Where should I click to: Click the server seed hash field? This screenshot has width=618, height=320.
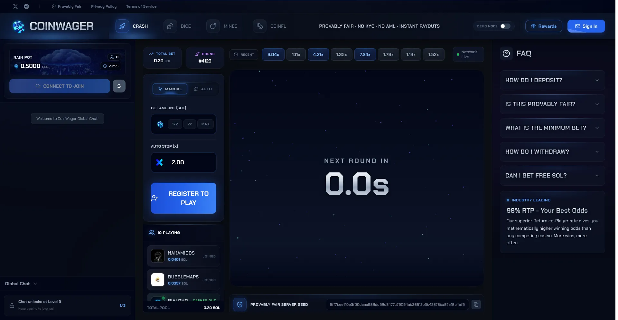pyautogui.click(x=397, y=305)
